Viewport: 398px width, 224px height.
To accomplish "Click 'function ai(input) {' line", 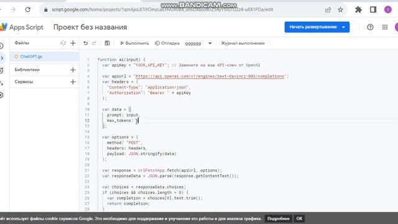I will pyautogui.click(x=121, y=60).
